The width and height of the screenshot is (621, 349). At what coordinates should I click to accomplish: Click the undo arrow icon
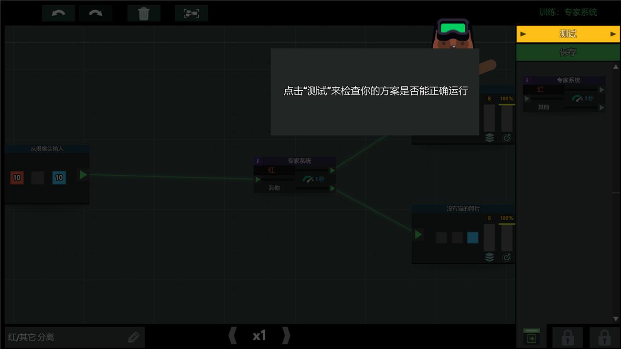pos(58,13)
